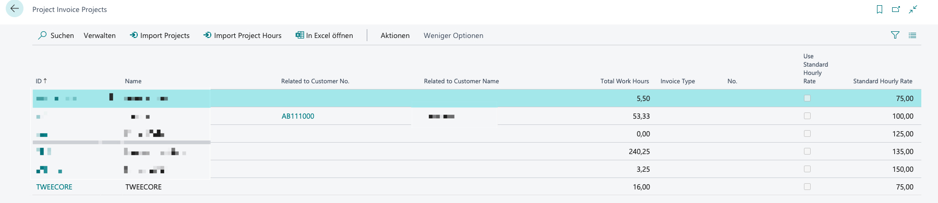Open customer AB111000 link
The image size is (938, 203).
298,116
